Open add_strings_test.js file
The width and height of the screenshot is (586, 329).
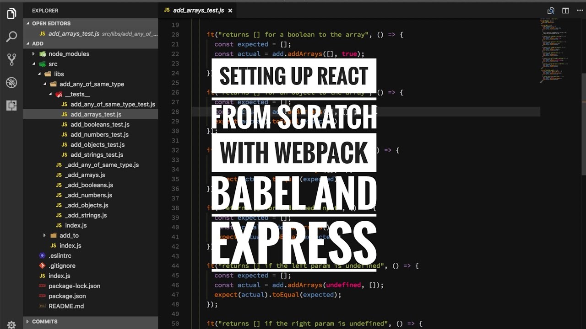(x=91, y=154)
